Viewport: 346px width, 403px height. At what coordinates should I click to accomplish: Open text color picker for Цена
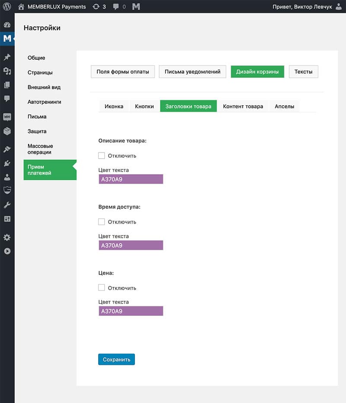click(131, 311)
